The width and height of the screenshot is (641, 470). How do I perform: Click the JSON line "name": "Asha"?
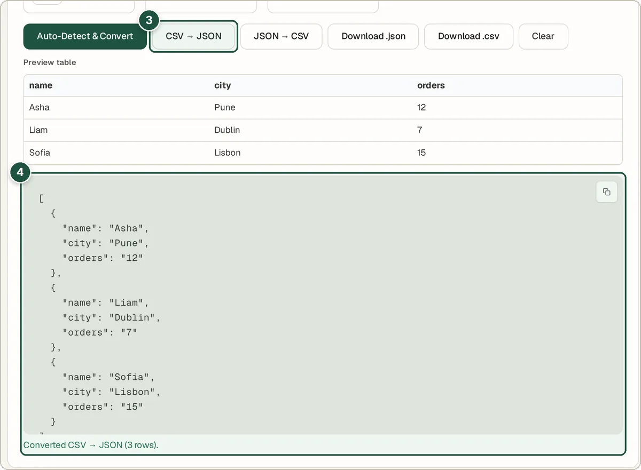coord(106,228)
